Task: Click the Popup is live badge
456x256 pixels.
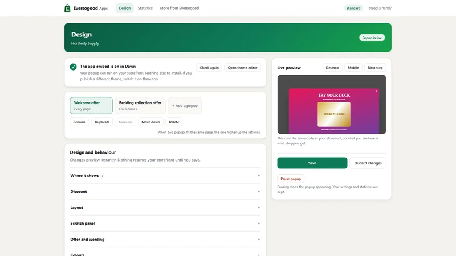Action: (372, 38)
